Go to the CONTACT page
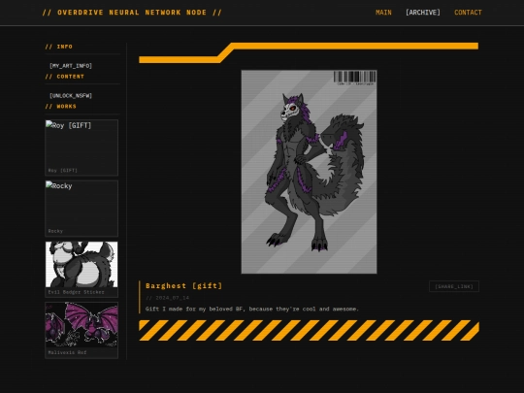The height and width of the screenshot is (393, 524). [x=468, y=13]
